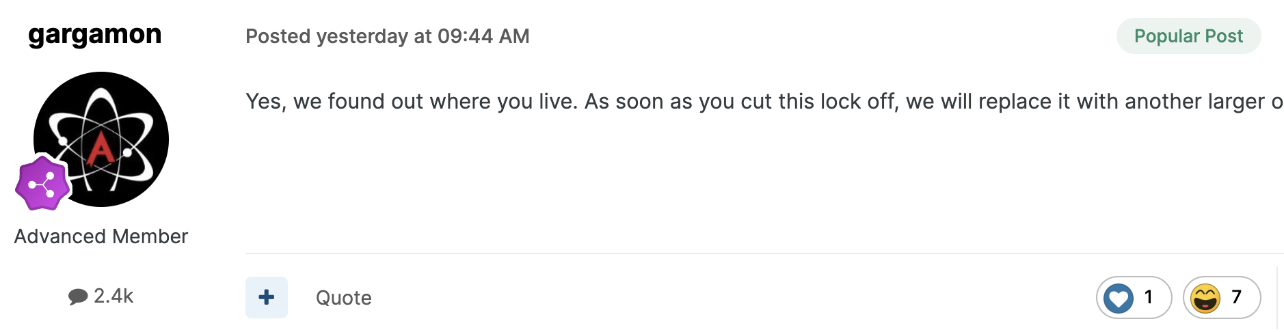Click the post body text

[x=764, y=102]
